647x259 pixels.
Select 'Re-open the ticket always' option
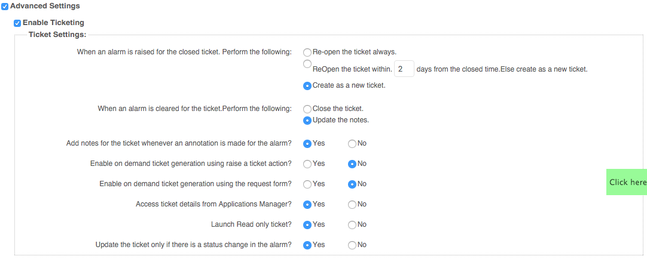307,52
